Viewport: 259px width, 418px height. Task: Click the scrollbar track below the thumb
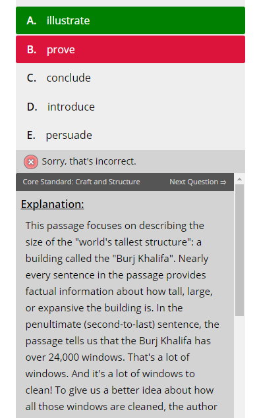[x=239, y=367]
